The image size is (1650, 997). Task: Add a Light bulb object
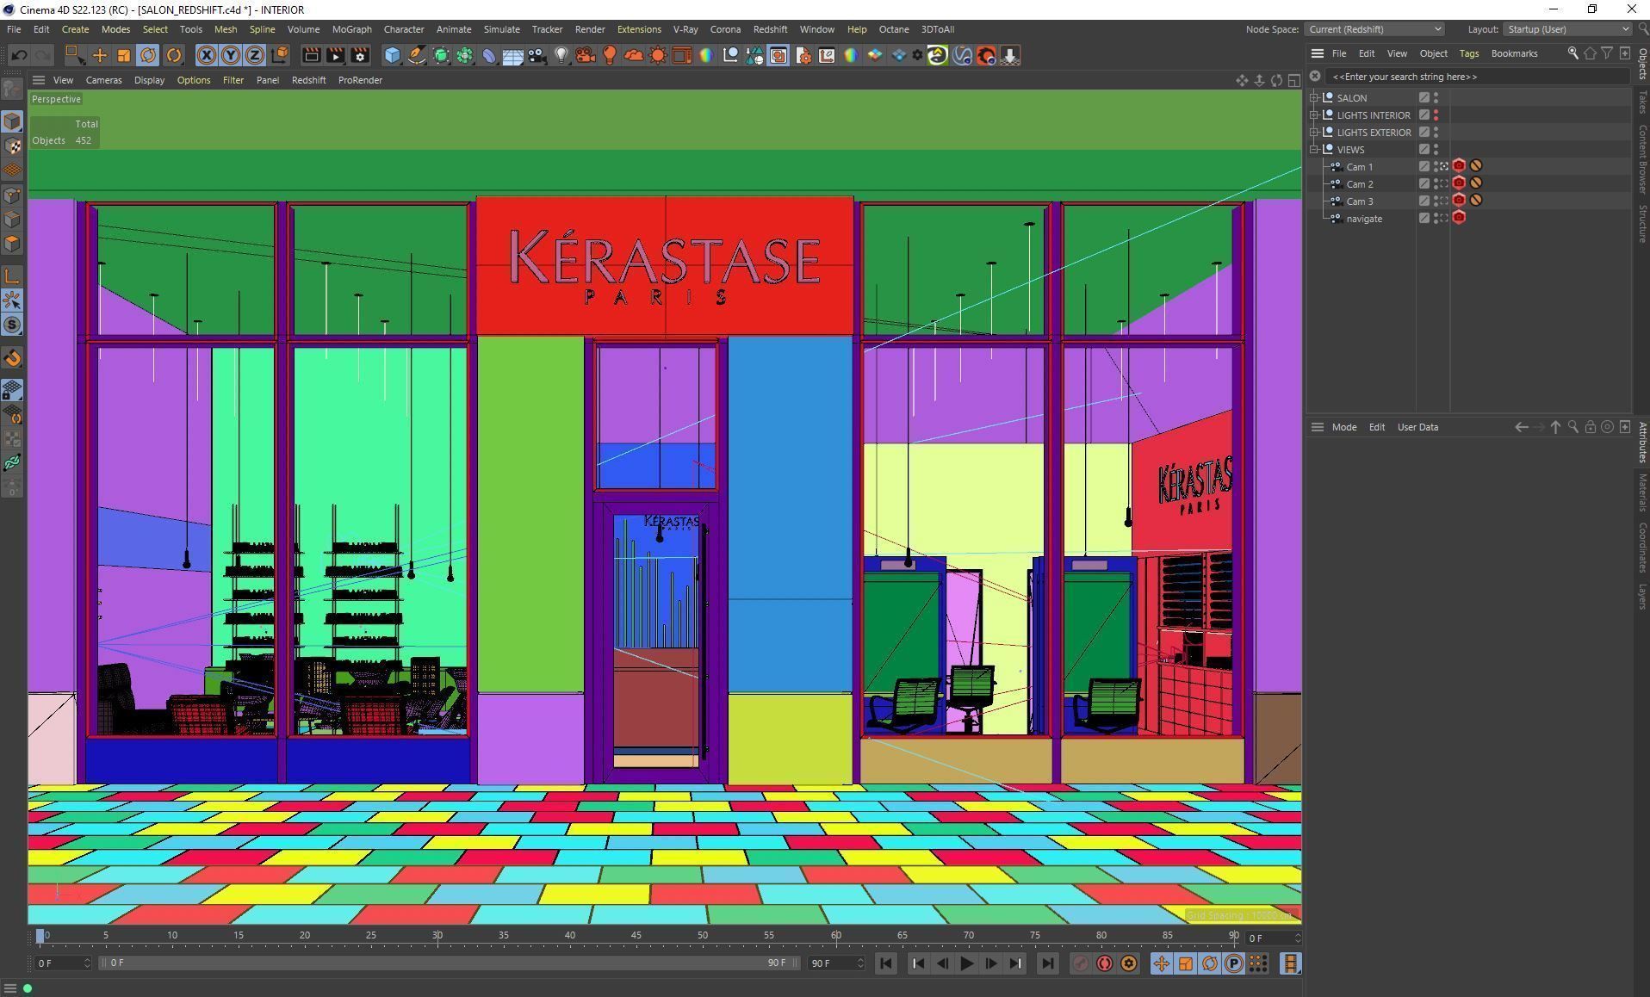(x=561, y=55)
